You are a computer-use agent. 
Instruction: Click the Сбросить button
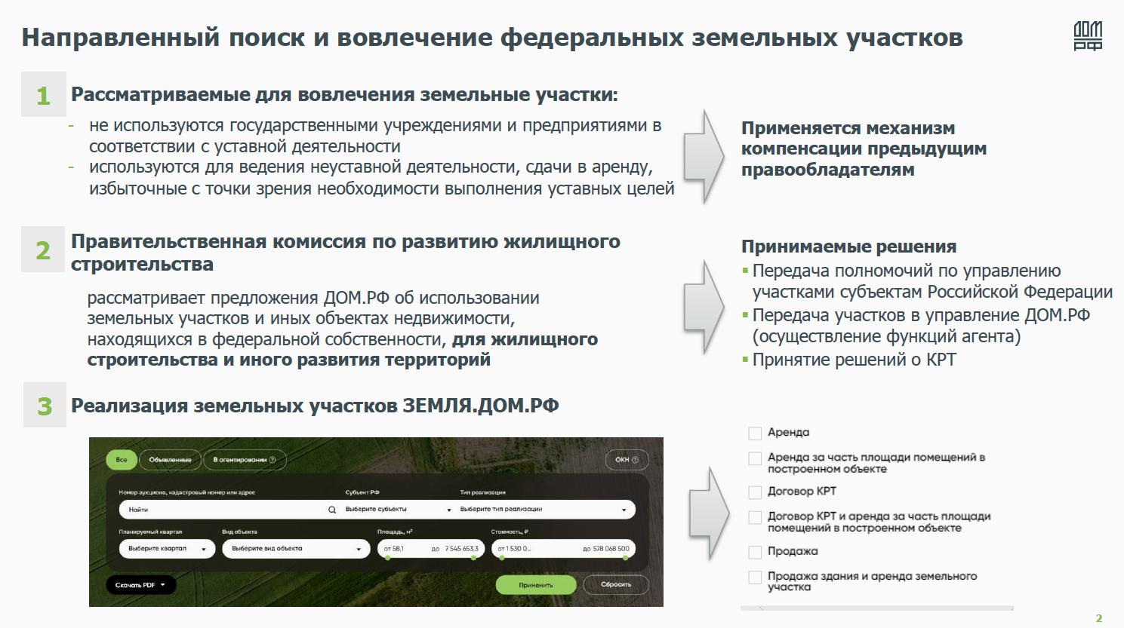coord(616,585)
